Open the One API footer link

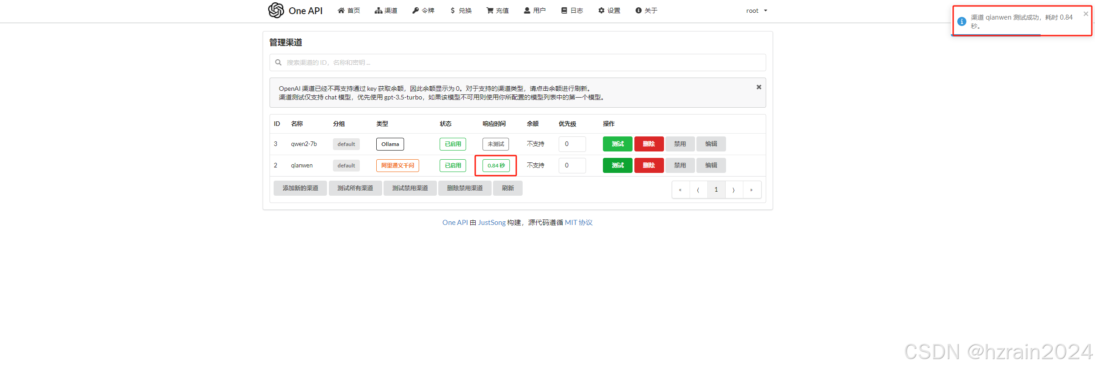455,223
